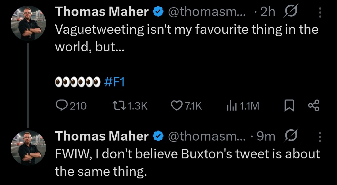Retweet the Vaguetweeting post
Image resolution: width=337 pixels, height=185 pixels.
[130, 106]
